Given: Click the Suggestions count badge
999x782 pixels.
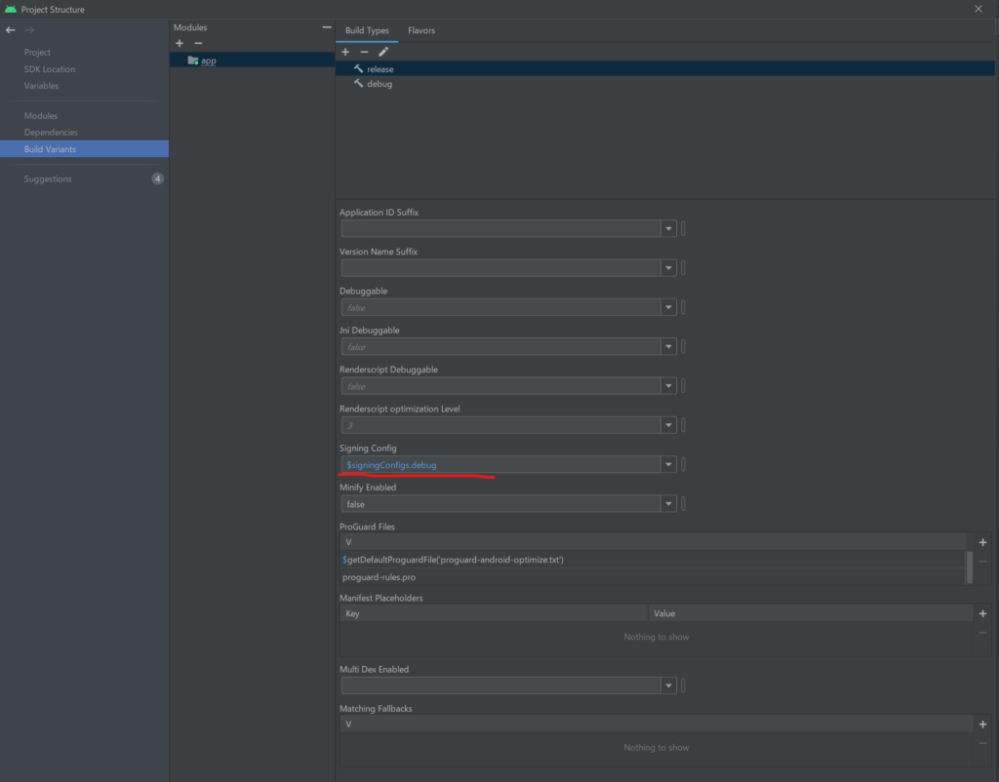Looking at the screenshot, I should [157, 179].
